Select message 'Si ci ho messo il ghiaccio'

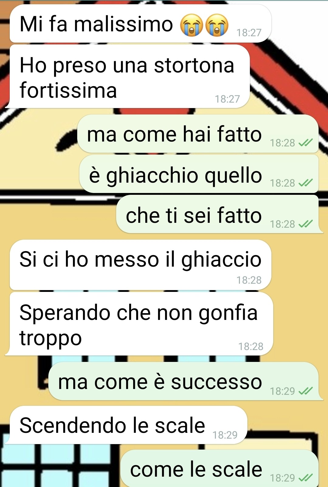click(140, 265)
